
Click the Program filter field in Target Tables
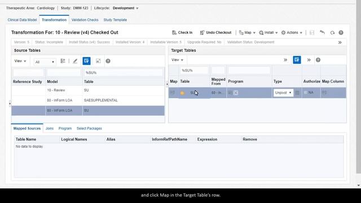[249, 70]
